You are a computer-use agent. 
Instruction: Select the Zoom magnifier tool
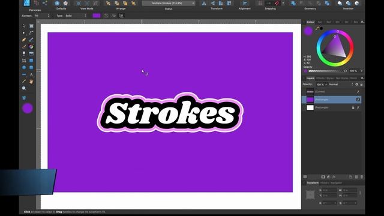point(24,88)
